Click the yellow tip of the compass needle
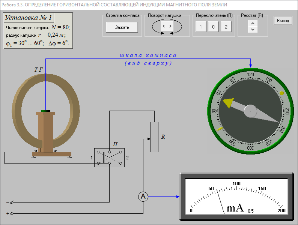The height and width of the screenshot is (225, 298). pos(228,102)
